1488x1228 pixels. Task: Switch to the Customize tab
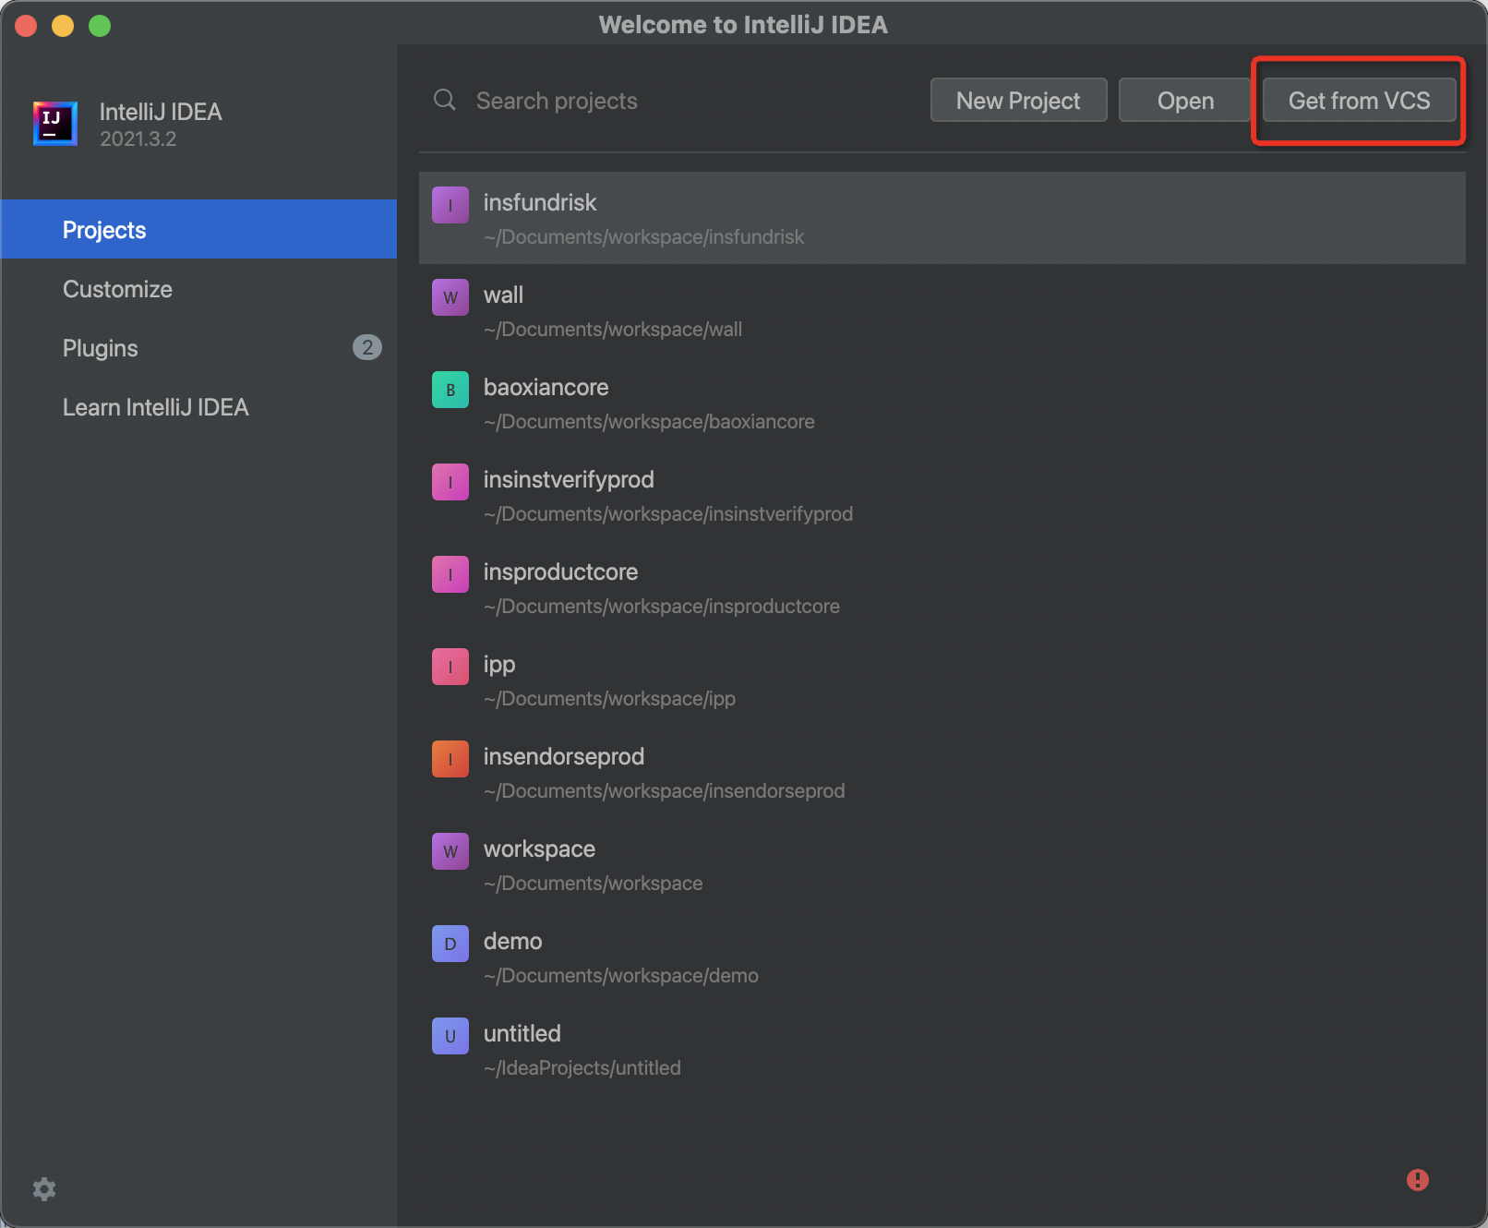point(199,289)
